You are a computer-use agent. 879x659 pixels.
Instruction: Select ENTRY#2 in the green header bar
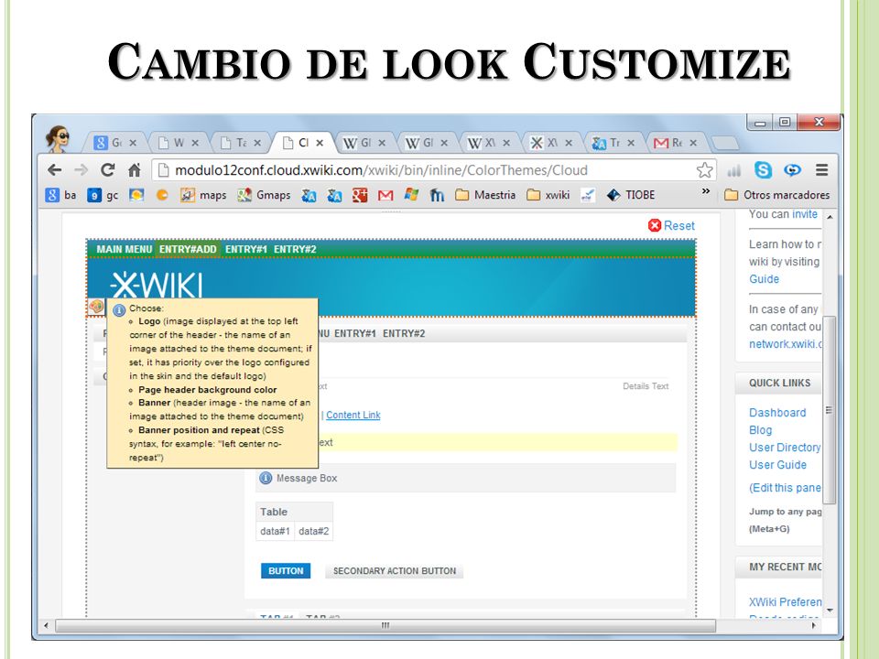point(295,249)
